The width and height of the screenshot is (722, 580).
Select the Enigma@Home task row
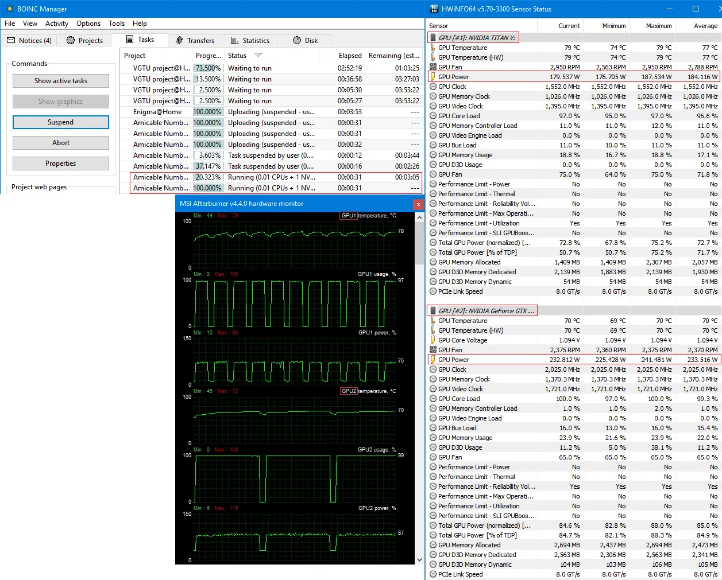click(271, 112)
